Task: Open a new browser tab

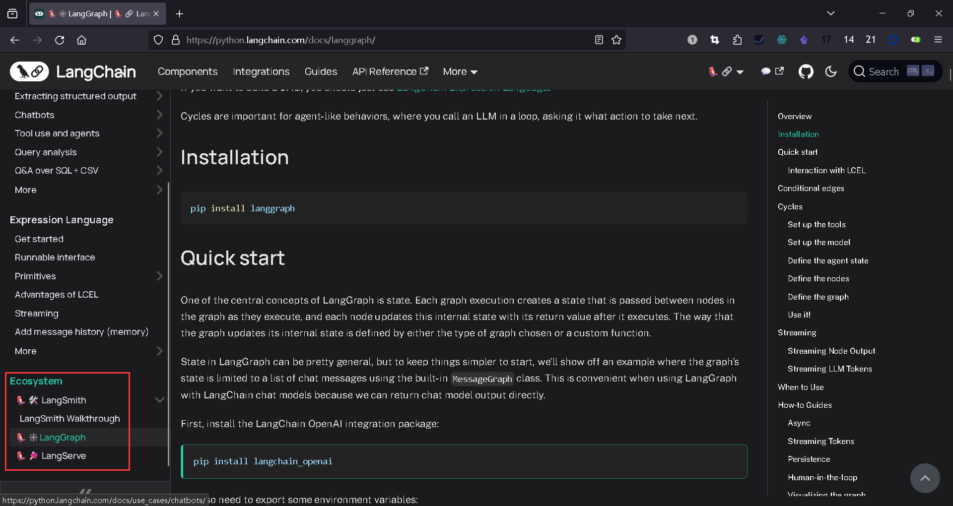Action: [x=180, y=14]
